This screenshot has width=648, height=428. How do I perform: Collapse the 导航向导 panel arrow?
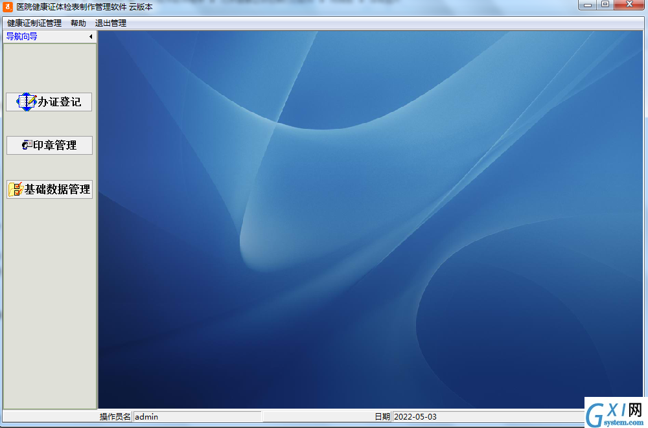pyautogui.click(x=91, y=37)
